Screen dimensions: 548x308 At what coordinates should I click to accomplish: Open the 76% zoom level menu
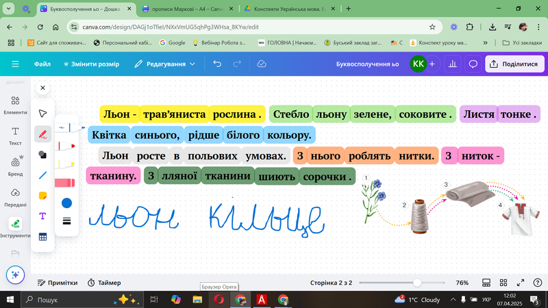tap(462, 283)
